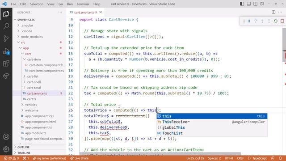Open the Manage settings gear
The image size is (286, 161).
(x=6, y=149)
